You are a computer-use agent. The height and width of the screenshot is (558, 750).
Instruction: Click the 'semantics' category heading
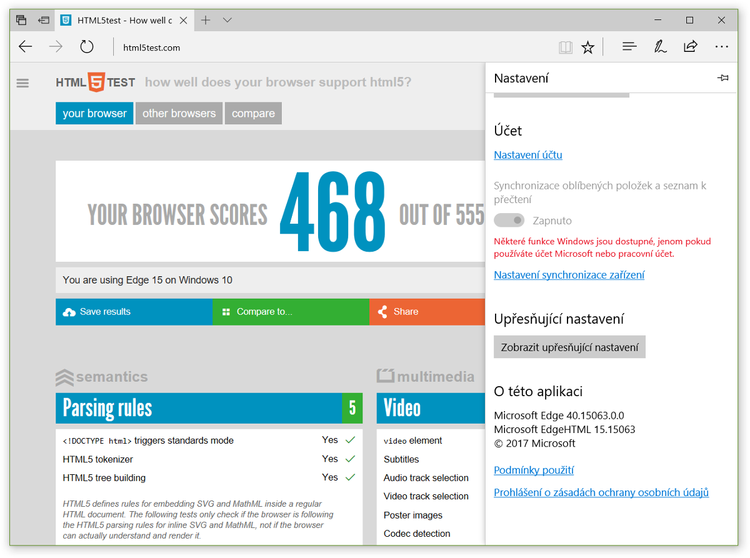point(102,377)
